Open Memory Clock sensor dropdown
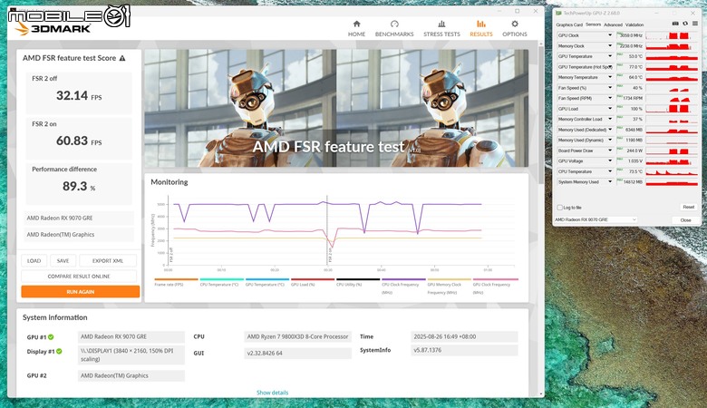 click(610, 46)
